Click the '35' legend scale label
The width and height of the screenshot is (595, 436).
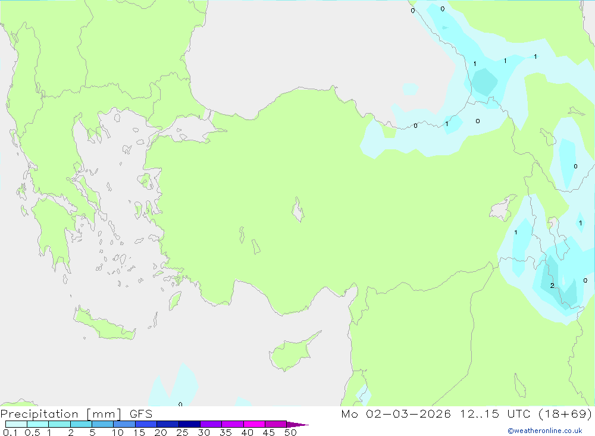pos(226,432)
